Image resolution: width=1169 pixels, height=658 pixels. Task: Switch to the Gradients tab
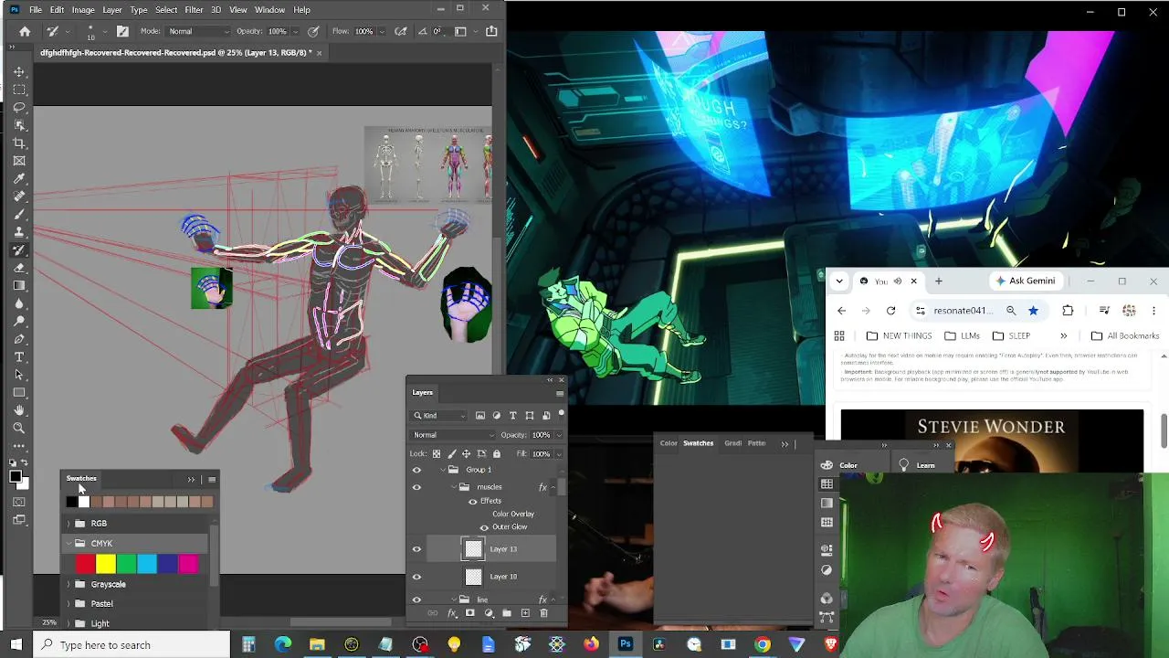(732, 443)
